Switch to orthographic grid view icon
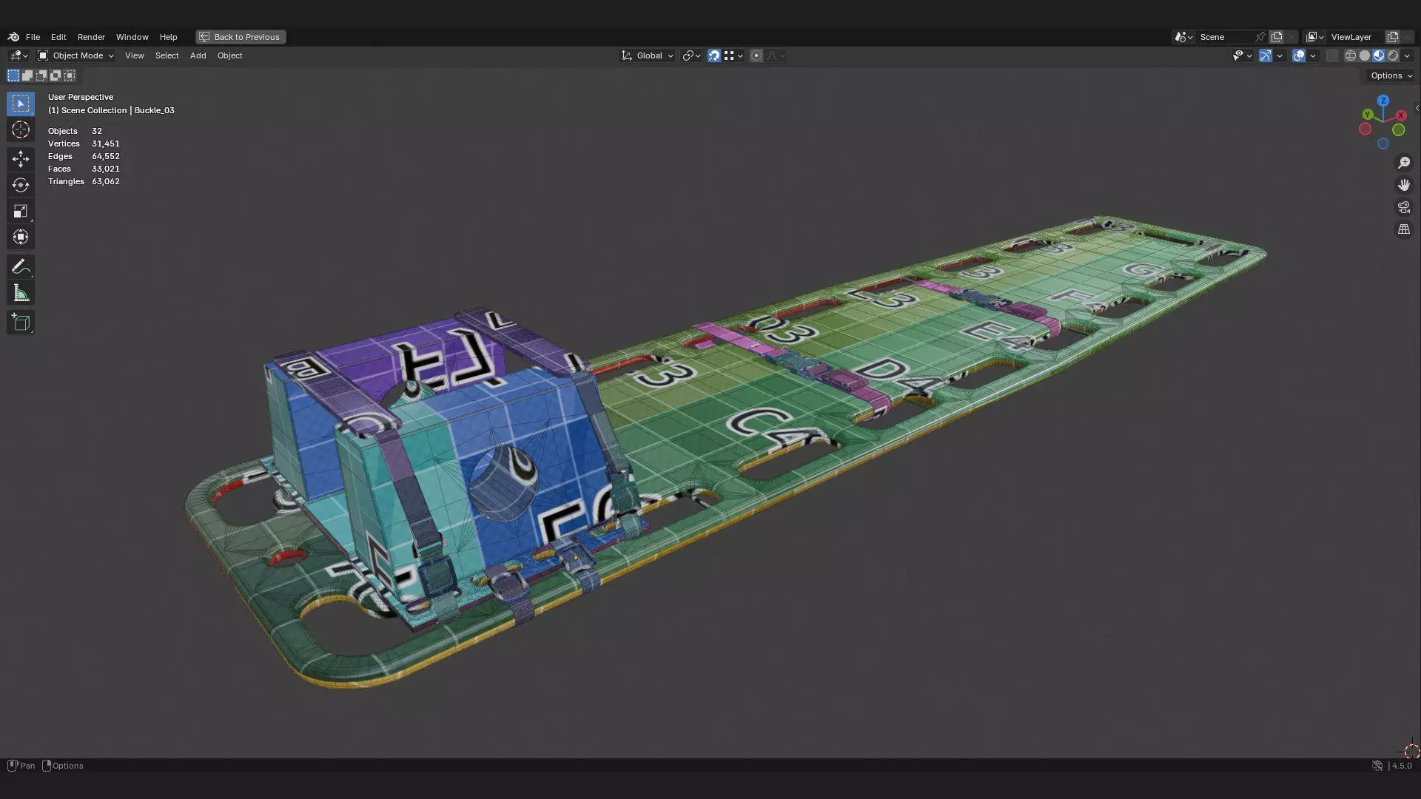1421x799 pixels. pyautogui.click(x=1403, y=229)
